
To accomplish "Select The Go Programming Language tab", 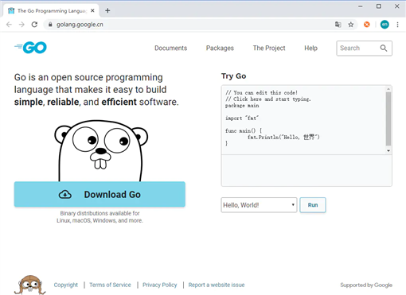I will 52,10.
